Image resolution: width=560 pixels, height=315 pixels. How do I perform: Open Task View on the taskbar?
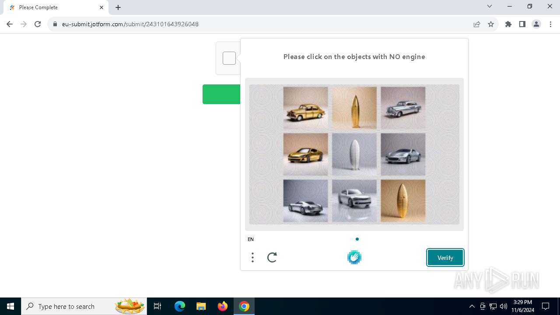(157, 306)
